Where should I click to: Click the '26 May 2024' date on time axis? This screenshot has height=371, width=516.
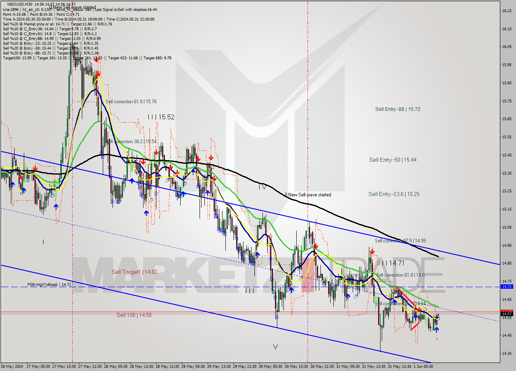12,367
